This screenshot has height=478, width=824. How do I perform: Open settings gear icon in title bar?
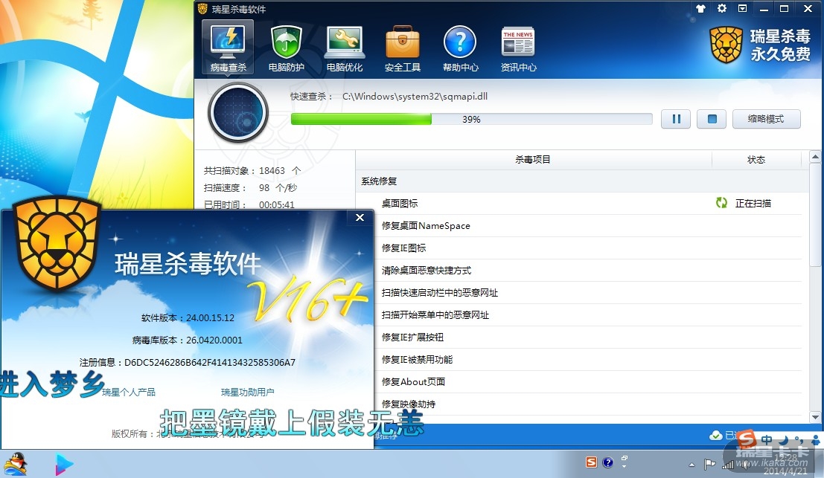[722, 8]
